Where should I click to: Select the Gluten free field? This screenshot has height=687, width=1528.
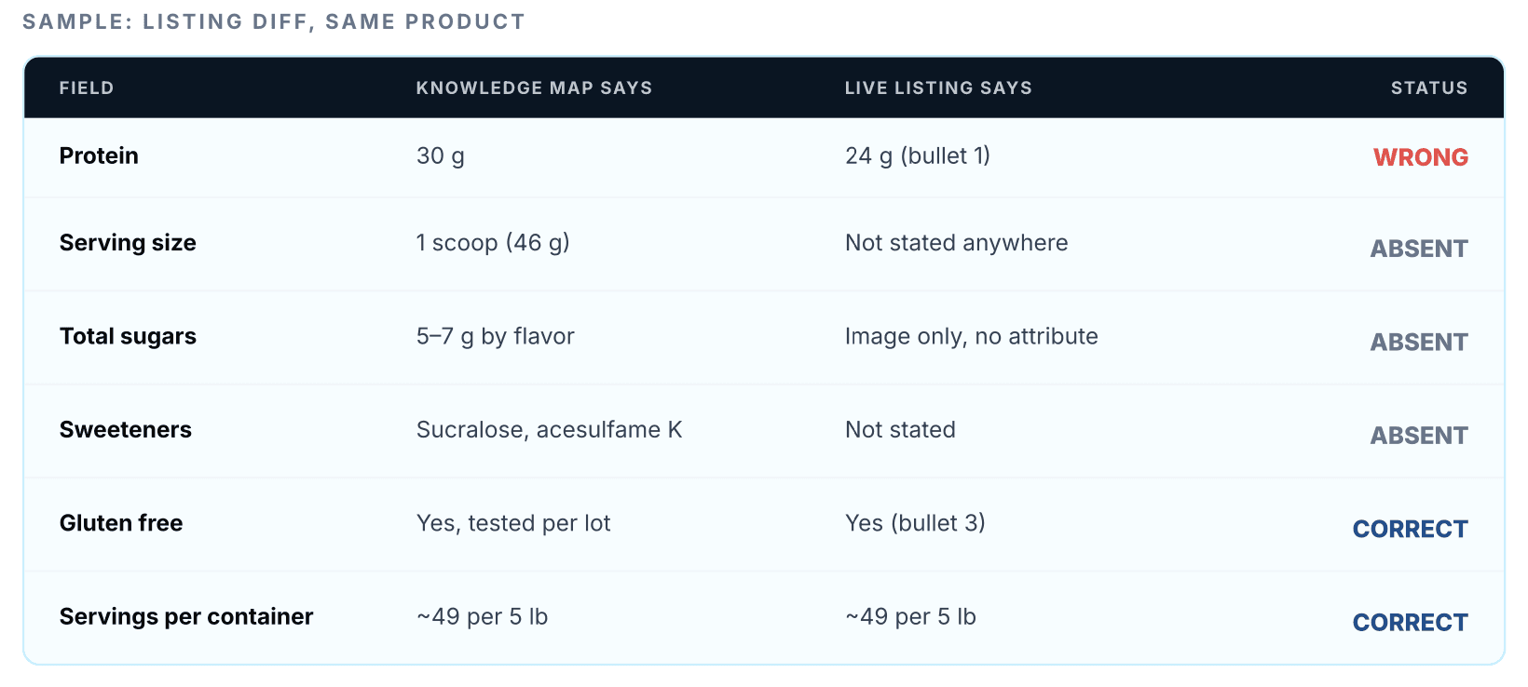121,523
